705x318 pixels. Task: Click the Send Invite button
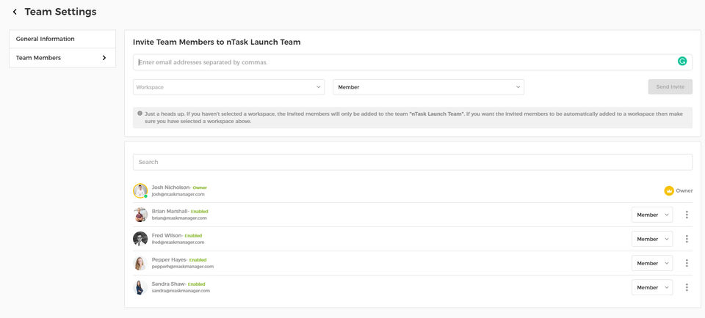[x=670, y=87]
